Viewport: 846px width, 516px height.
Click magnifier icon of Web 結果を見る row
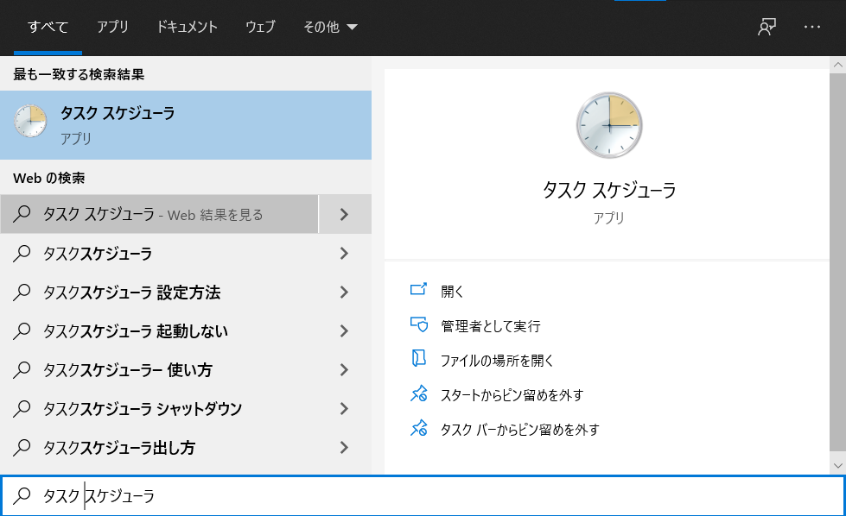[22, 214]
